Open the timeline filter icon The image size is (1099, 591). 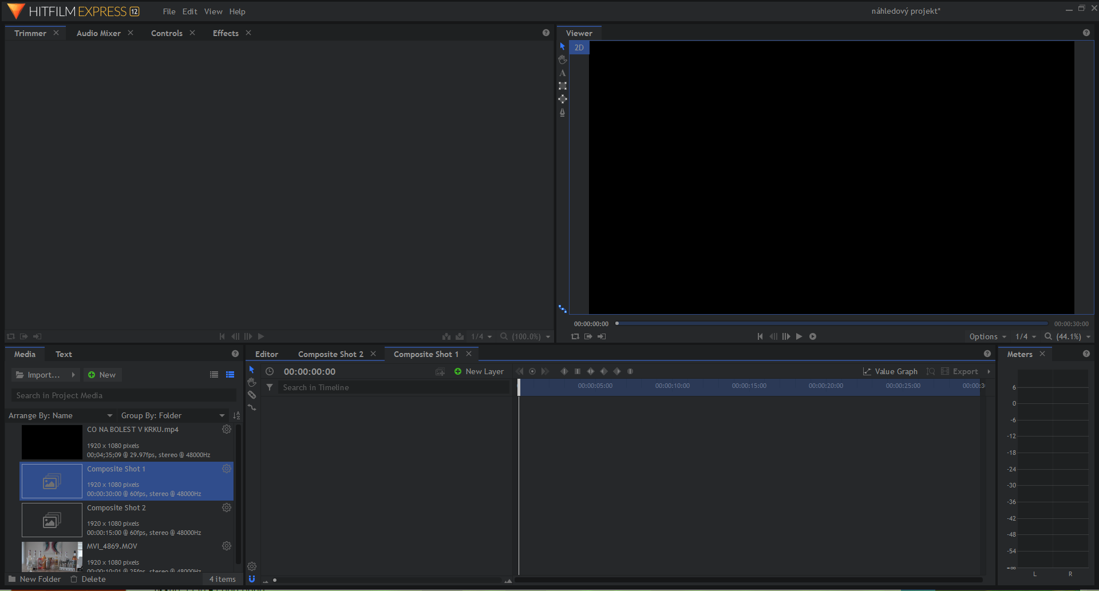(270, 387)
